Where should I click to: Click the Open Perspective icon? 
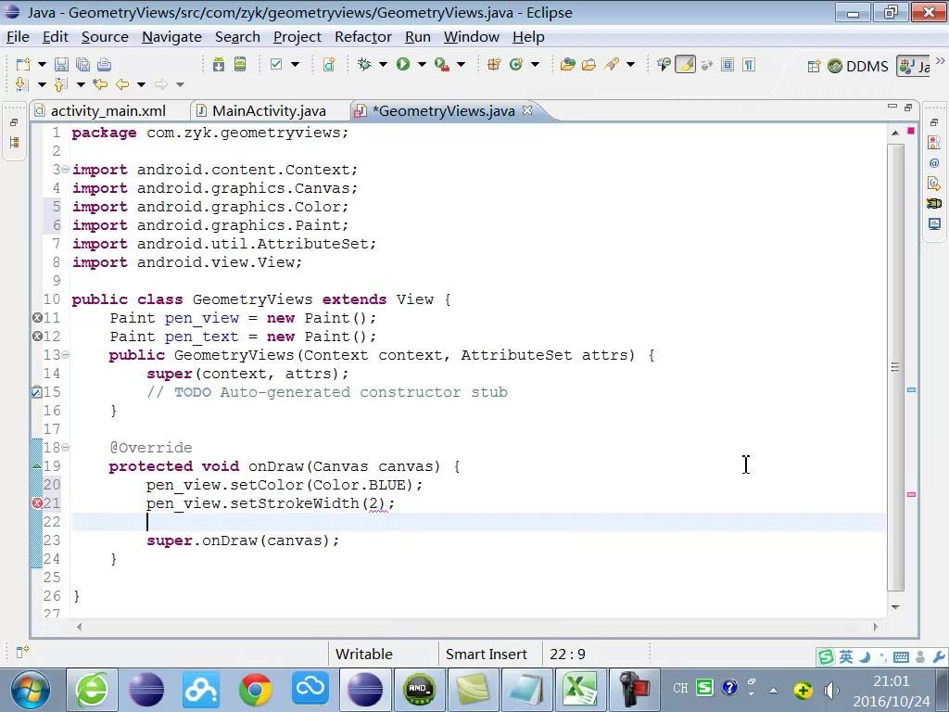tap(814, 66)
